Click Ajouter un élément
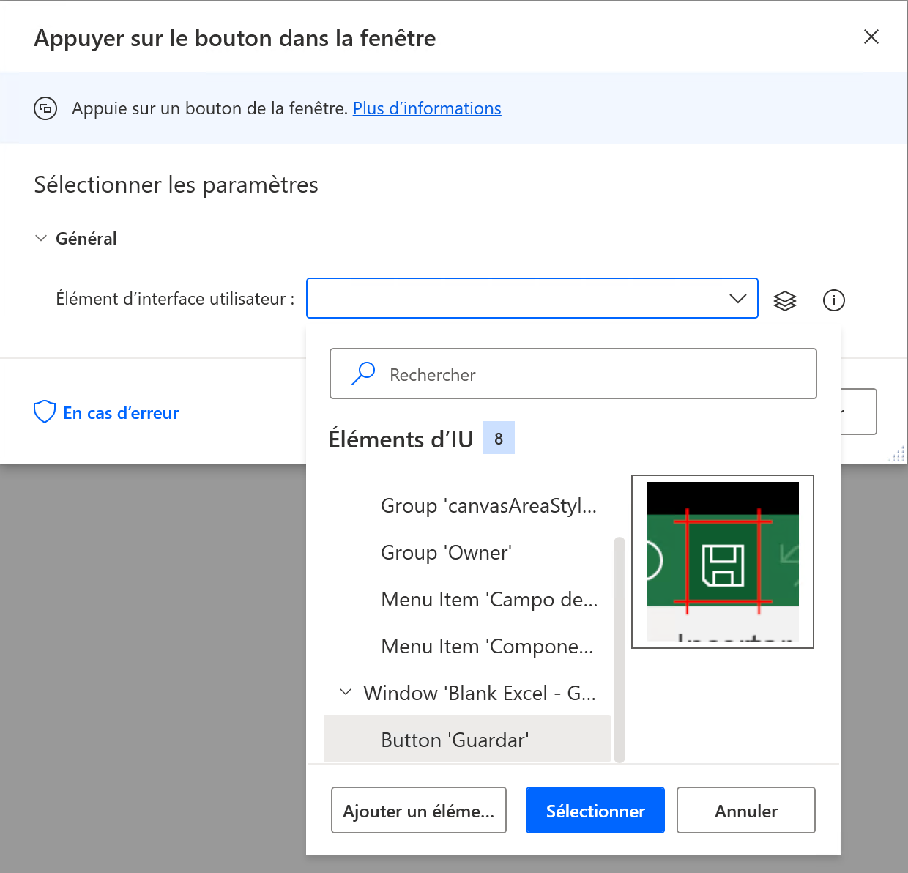The image size is (908, 873). (418, 810)
